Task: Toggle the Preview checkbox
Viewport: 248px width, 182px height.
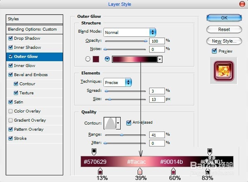Action: 214,51
